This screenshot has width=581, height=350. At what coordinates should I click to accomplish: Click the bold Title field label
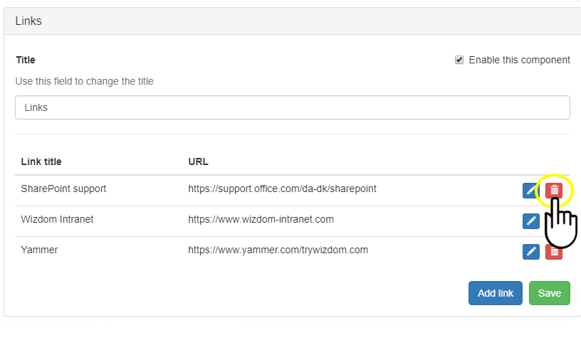coord(26,60)
